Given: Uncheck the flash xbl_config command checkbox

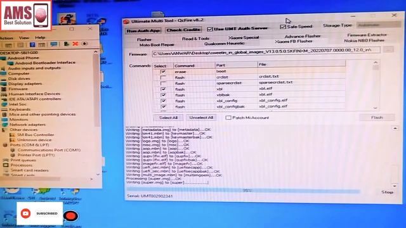Looking at the screenshot, I should click(163, 101).
